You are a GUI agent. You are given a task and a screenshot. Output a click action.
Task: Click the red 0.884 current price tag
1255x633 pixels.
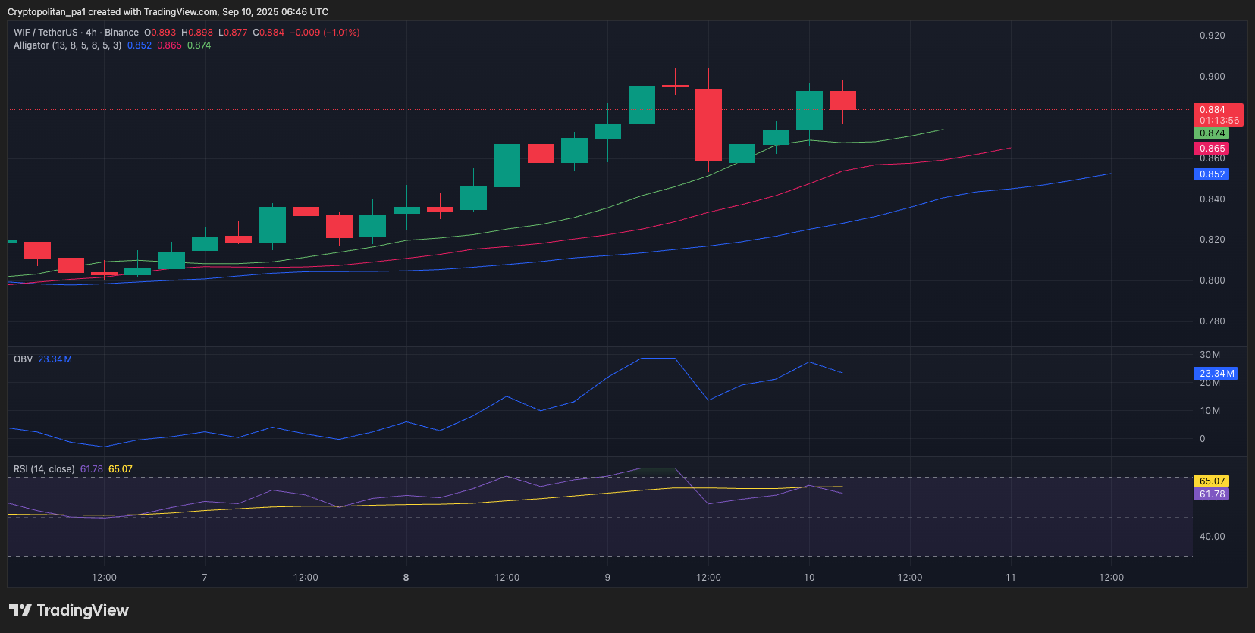tap(1213, 110)
